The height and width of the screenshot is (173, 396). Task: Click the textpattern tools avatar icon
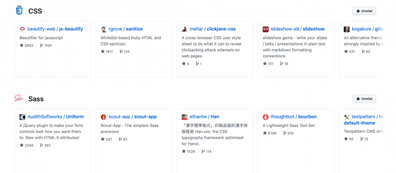pos(346,117)
